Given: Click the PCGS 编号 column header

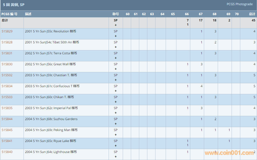Looking at the screenshot, I should (9, 14).
